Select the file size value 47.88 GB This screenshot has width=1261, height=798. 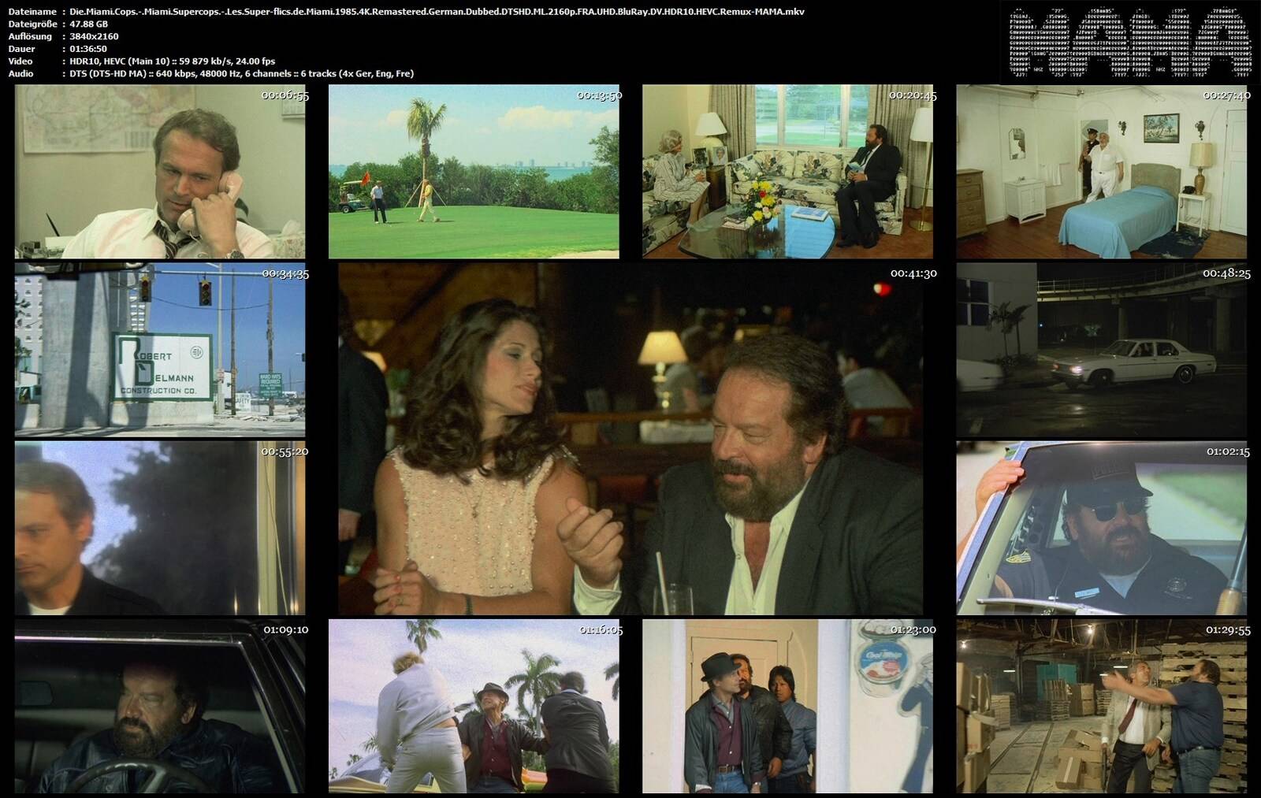88,24
